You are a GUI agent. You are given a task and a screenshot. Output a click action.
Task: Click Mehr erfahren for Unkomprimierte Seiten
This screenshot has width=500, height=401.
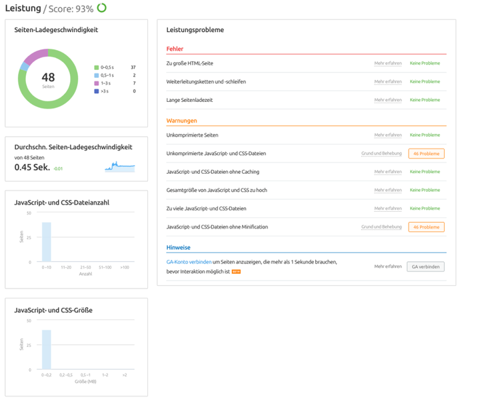388,135
